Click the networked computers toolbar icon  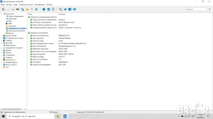[x=23, y=9]
